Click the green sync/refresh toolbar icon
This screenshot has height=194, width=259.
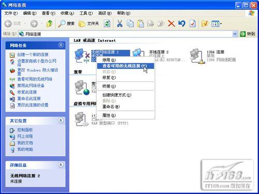pyautogui.click(x=107, y=23)
